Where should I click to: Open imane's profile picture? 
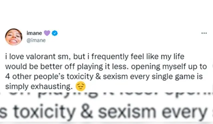coord(14,37)
